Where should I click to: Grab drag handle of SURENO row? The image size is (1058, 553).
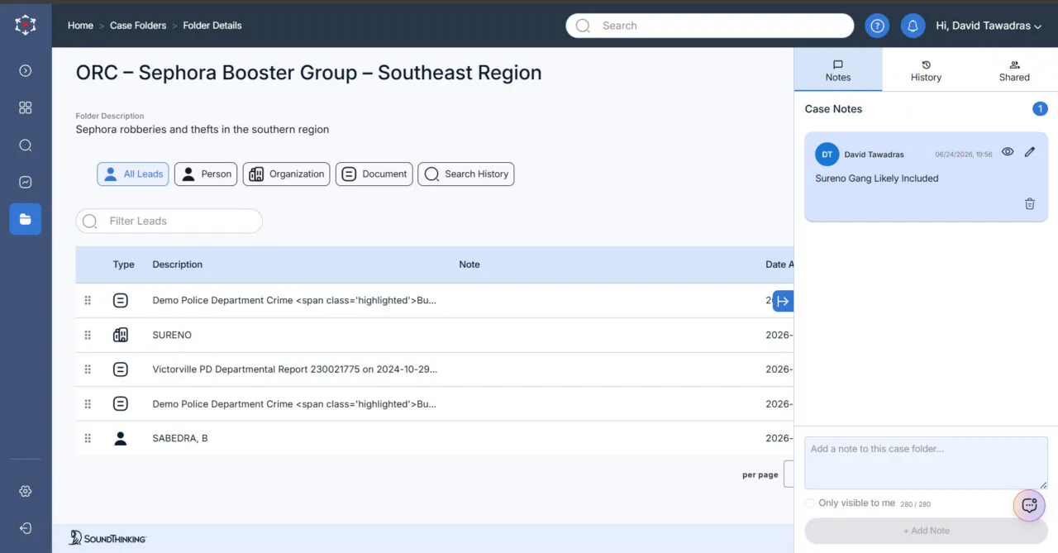[x=88, y=335]
